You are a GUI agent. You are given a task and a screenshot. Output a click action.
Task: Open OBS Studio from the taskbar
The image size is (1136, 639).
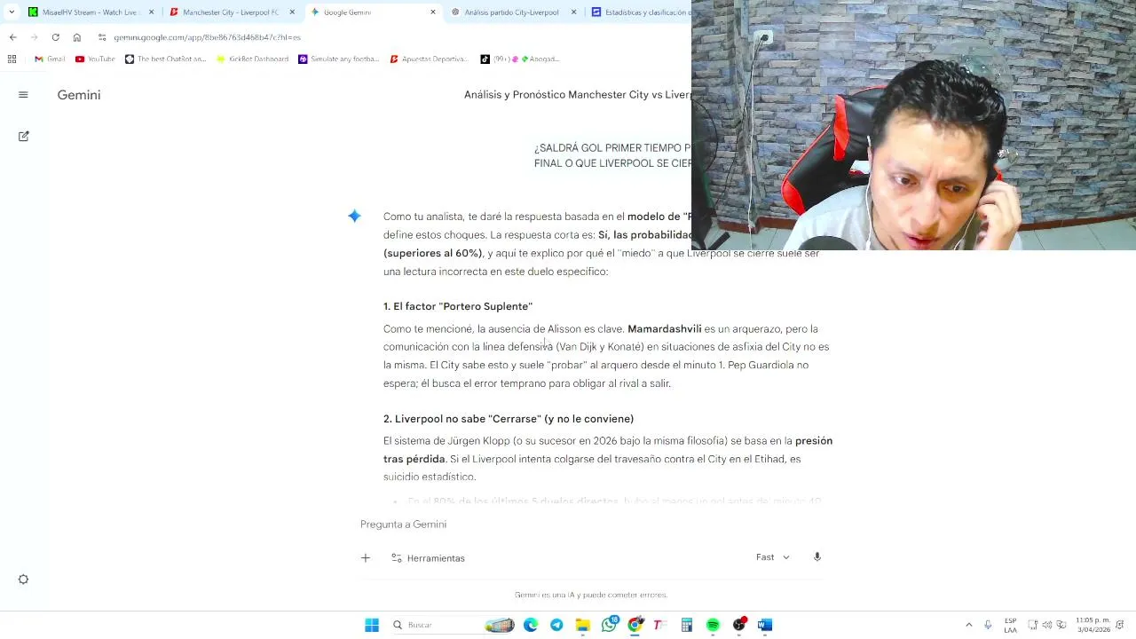pos(739,626)
